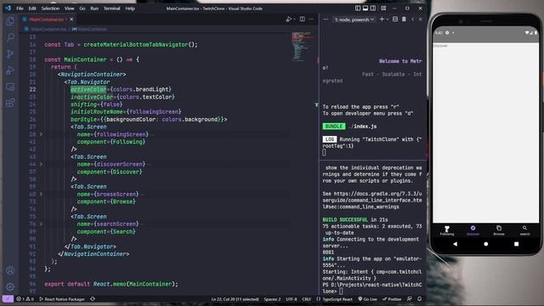Toggle the primary side bar layout icon

pyautogui.click(x=358, y=8)
